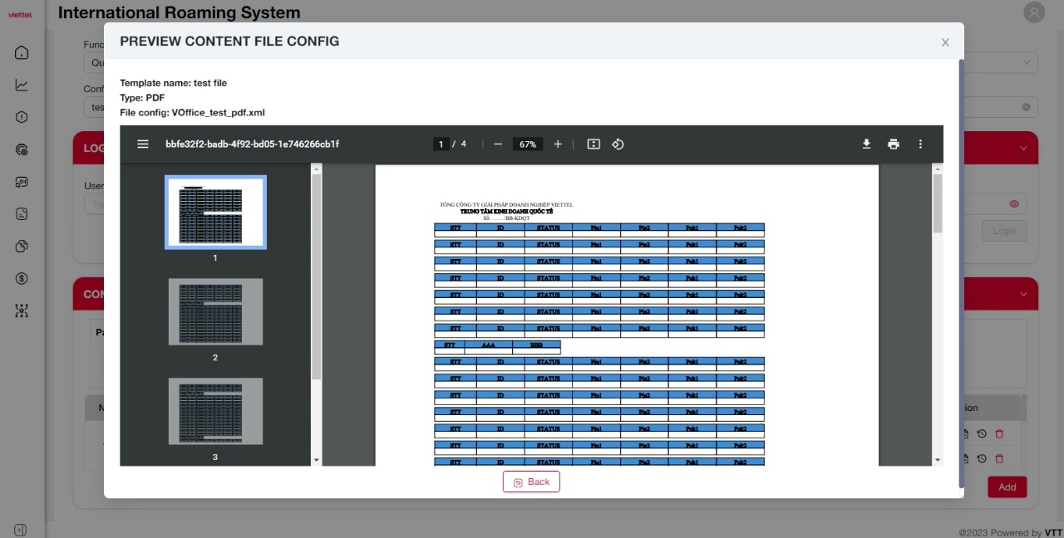Select the page 2 thumbnail
This screenshot has height=538, width=1064.
[x=215, y=312]
